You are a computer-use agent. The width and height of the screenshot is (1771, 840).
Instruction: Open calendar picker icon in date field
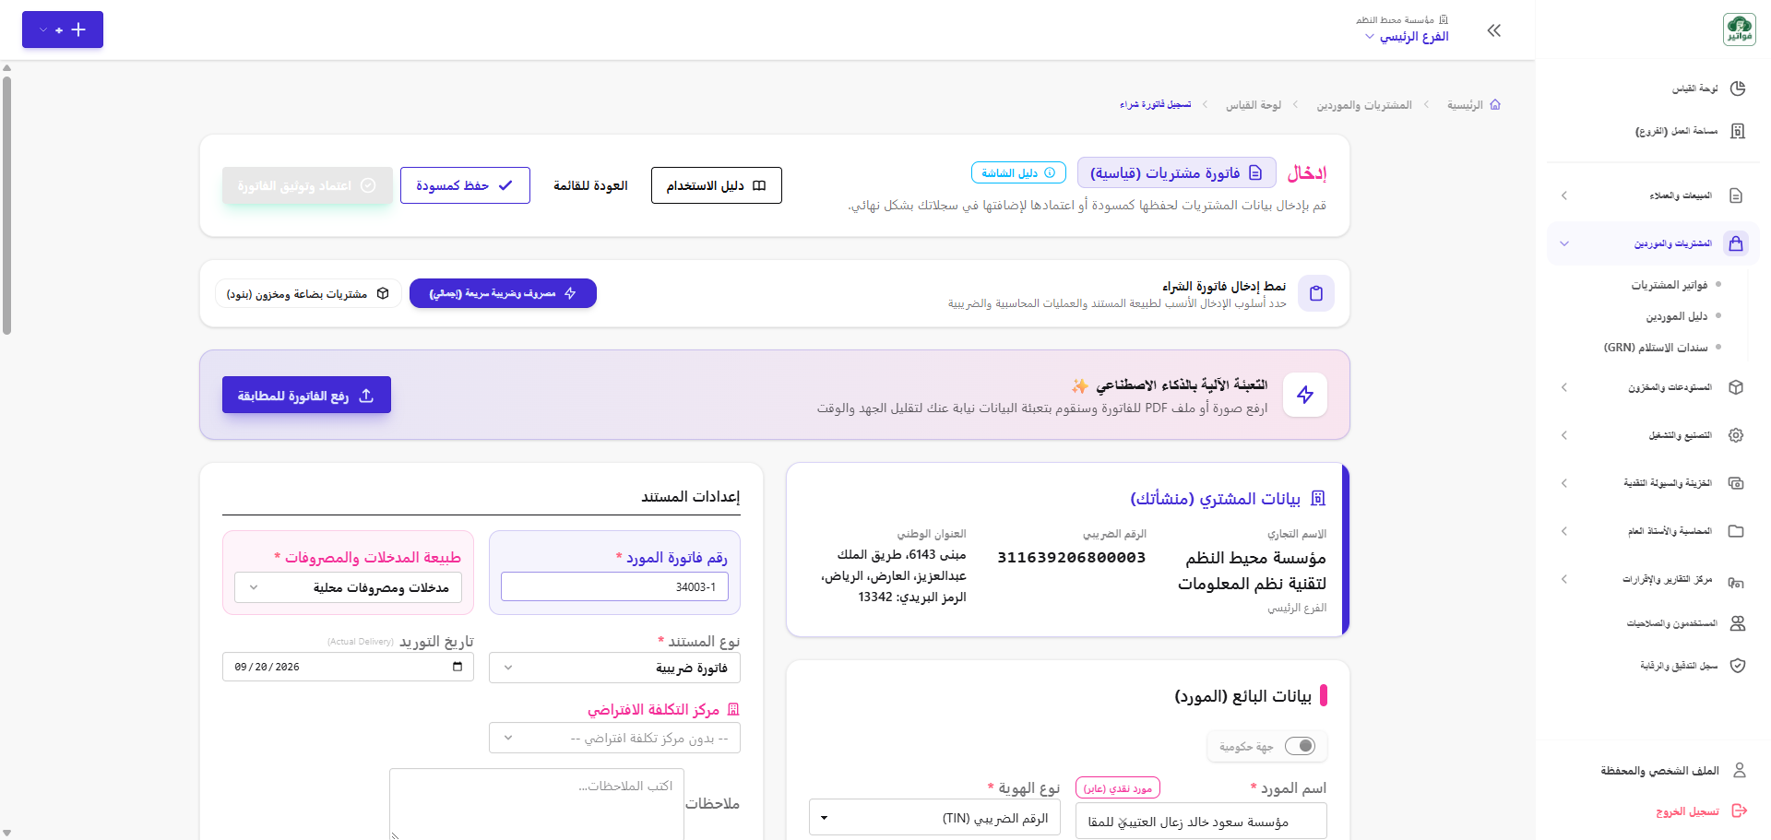[x=458, y=667]
